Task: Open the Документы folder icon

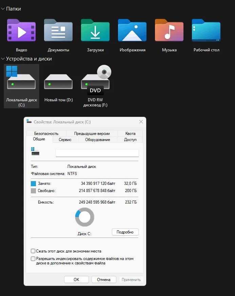Action: click(x=58, y=30)
